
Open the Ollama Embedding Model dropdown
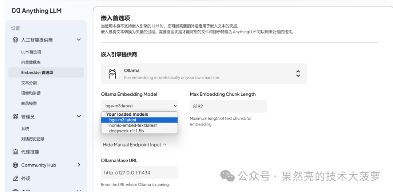click(x=140, y=106)
